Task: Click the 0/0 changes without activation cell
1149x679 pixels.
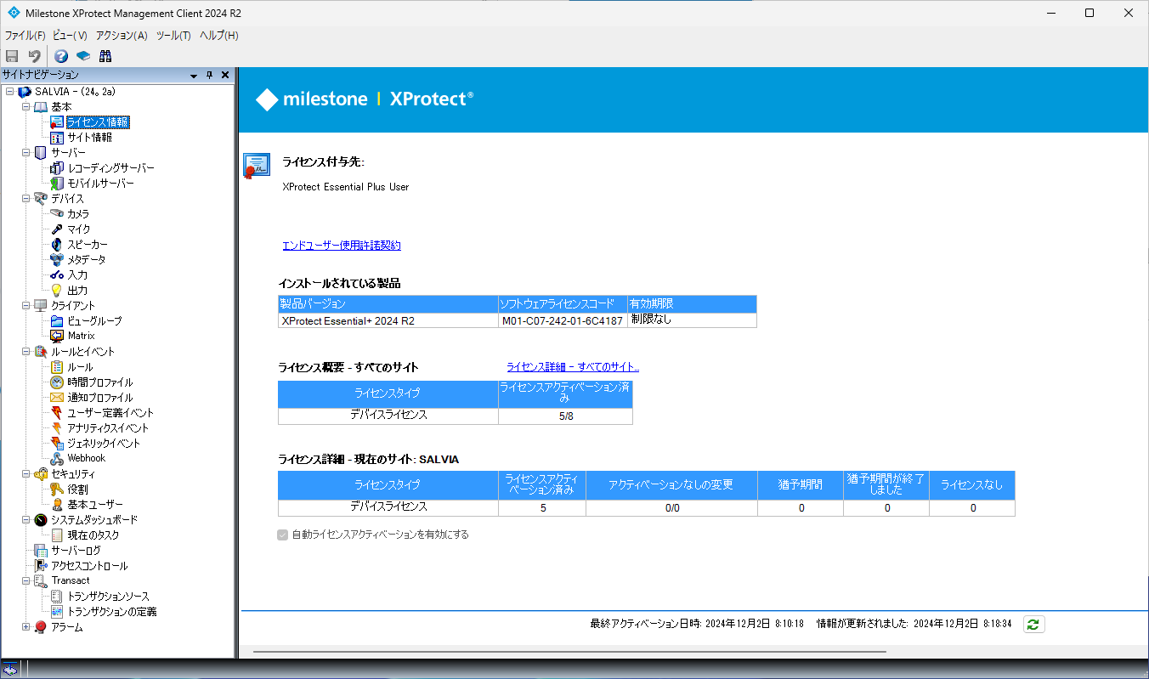Action: (671, 508)
